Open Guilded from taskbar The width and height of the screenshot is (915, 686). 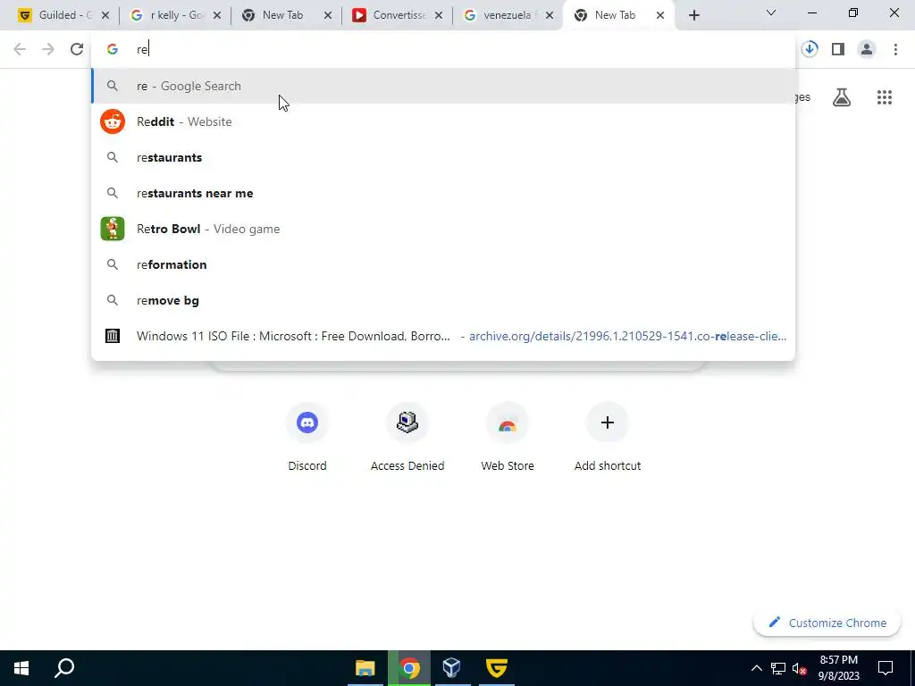(497, 668)
